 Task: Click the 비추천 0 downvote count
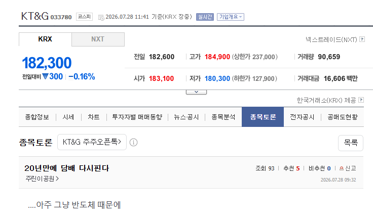[x=319, y=168]
